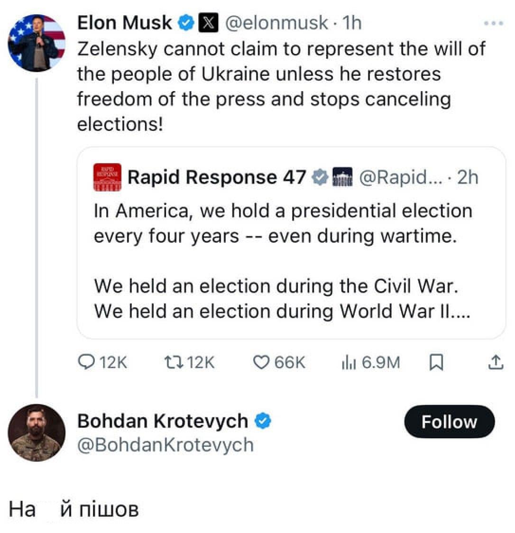Click the Elon Musk display name
Viewport: 515px width, 533px height.
pyautogui.click(x=125, y=23)
